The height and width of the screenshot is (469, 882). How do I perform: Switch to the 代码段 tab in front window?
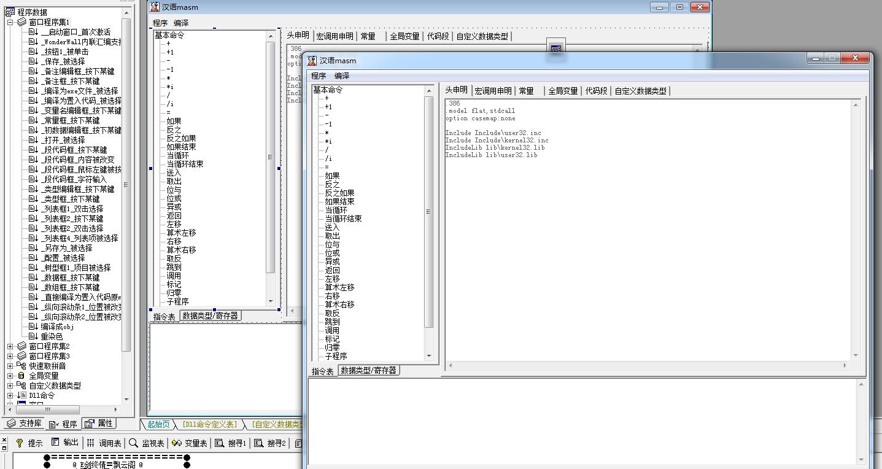point(596,91)
